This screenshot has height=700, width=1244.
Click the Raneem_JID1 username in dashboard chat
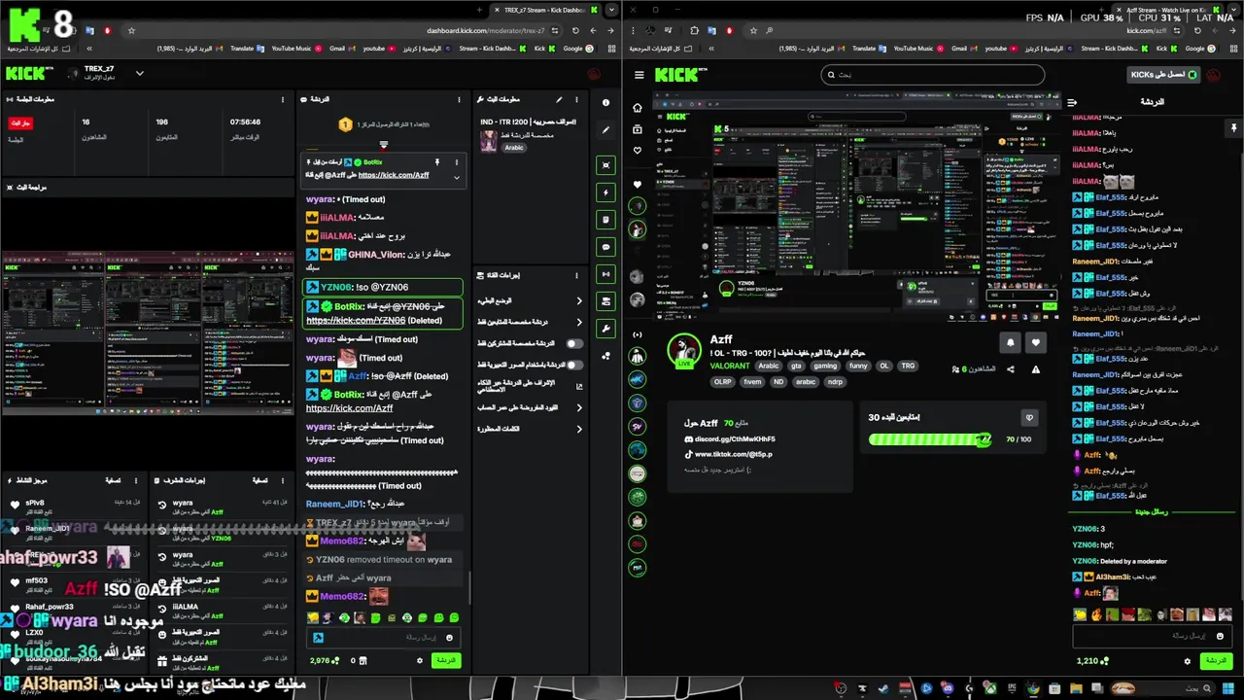(334, 504)
